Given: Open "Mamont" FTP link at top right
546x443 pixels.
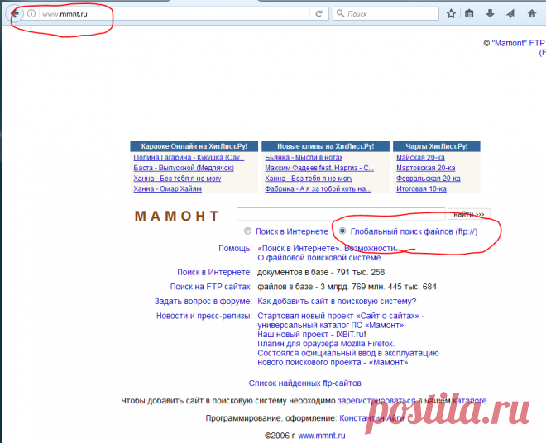Looking at the screenshot, I should point(518,43).
